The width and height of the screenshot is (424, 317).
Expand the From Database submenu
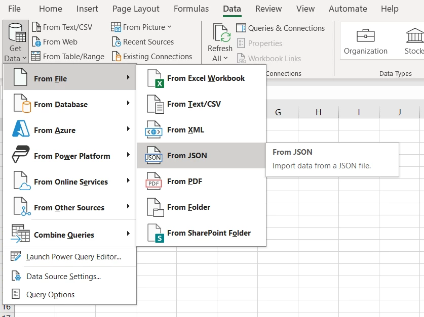[x=69, y=105]
